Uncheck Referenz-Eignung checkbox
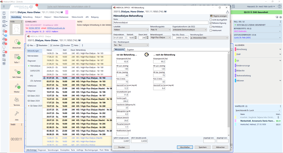 [x=211, y=23]
